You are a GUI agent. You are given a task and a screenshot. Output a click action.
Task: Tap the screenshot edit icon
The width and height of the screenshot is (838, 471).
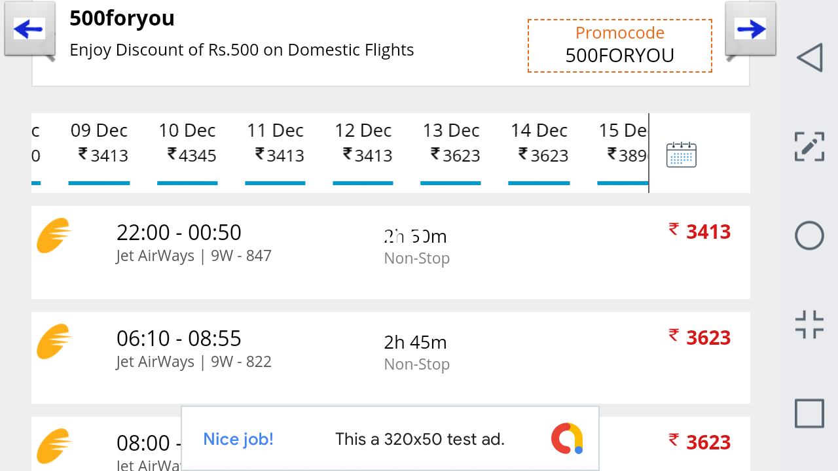809,146
